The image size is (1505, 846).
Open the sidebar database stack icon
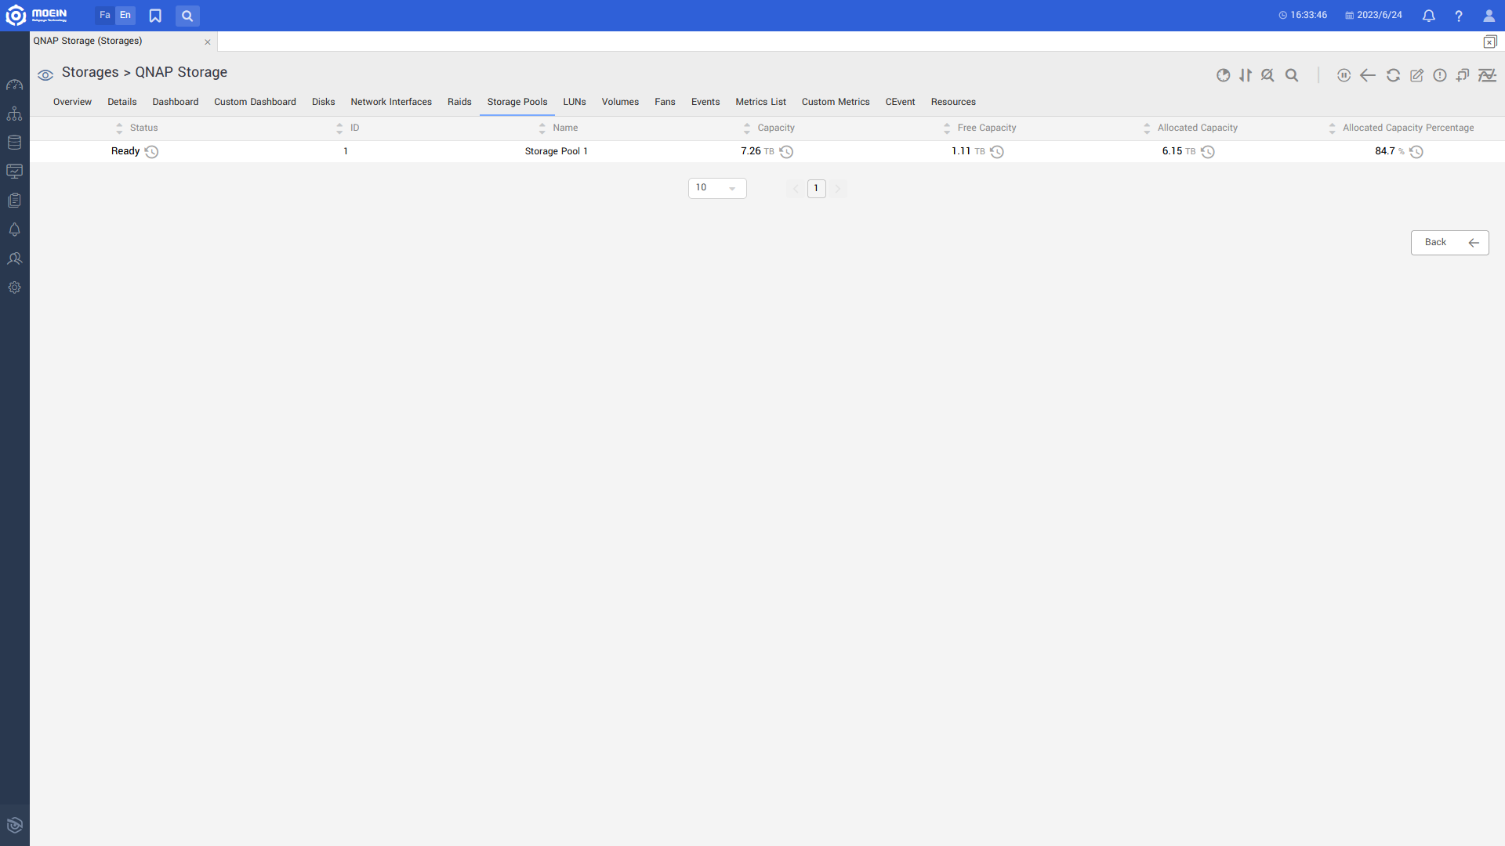click(14, 143)
